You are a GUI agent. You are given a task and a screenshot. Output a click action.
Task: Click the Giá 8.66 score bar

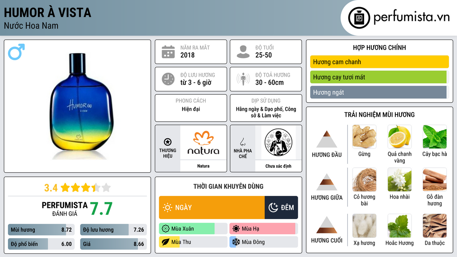[113, 244]
